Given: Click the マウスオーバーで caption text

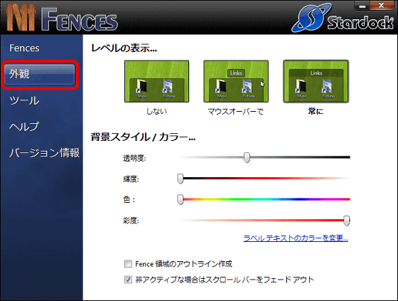Looking at the screenshot, I should [x=236, y=111].
